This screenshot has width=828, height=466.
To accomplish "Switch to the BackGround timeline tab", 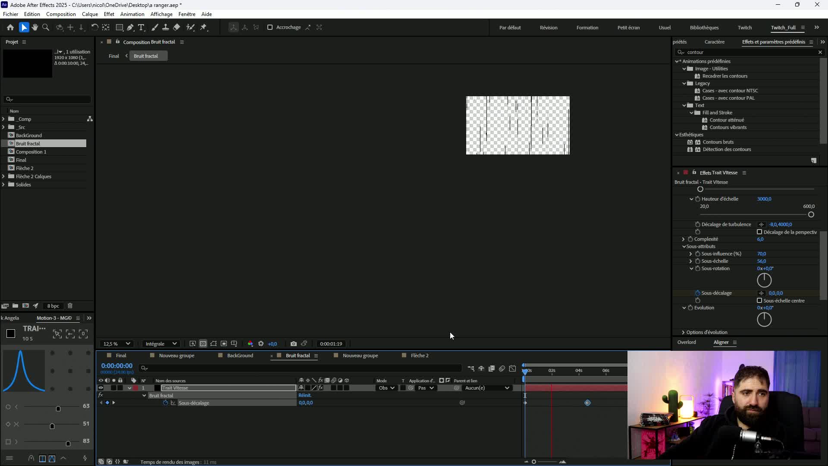I will click(240, 356).
